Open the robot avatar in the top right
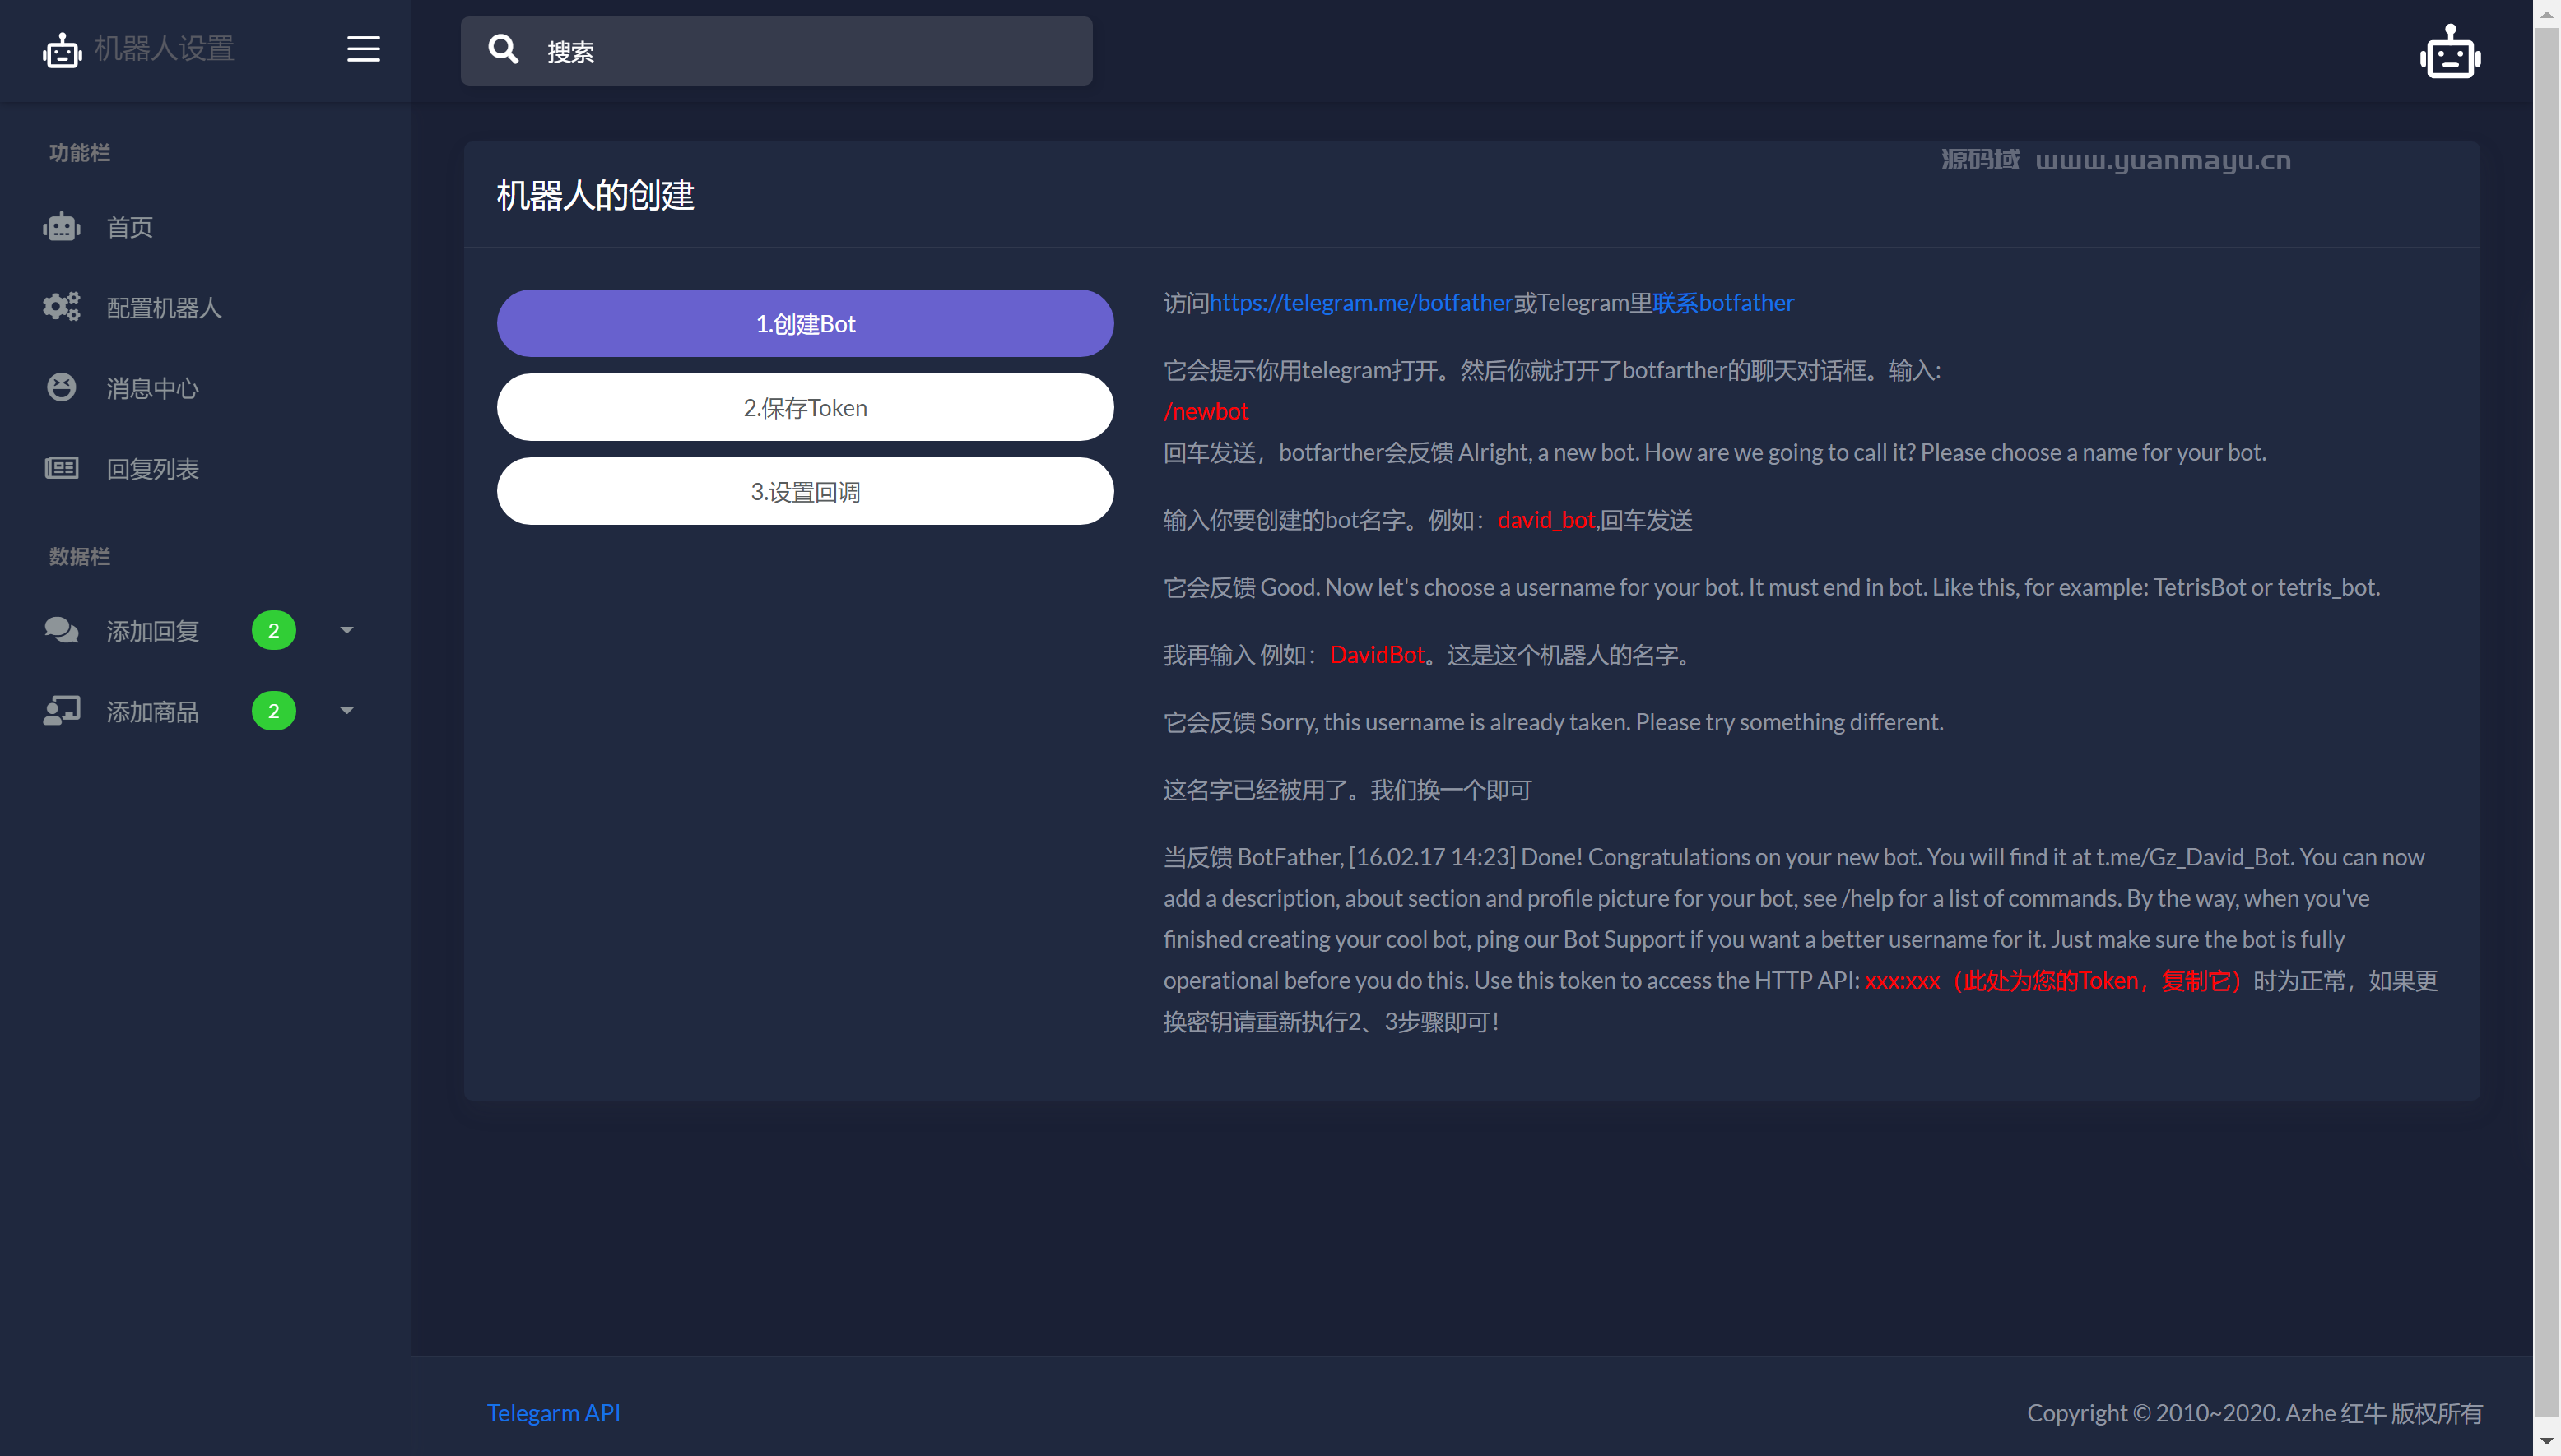Image resolution: width=2561 pixels, height=1456 pixels. coord(2449,52)
